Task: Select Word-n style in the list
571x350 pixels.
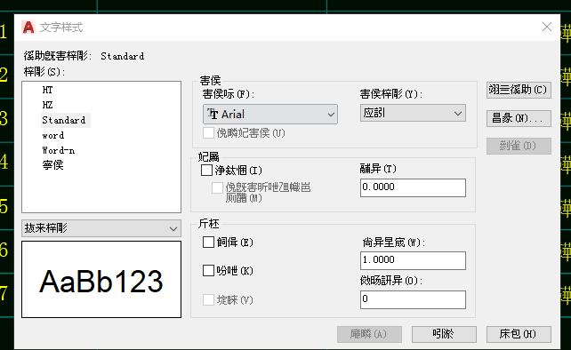Action: pos(59,150)
